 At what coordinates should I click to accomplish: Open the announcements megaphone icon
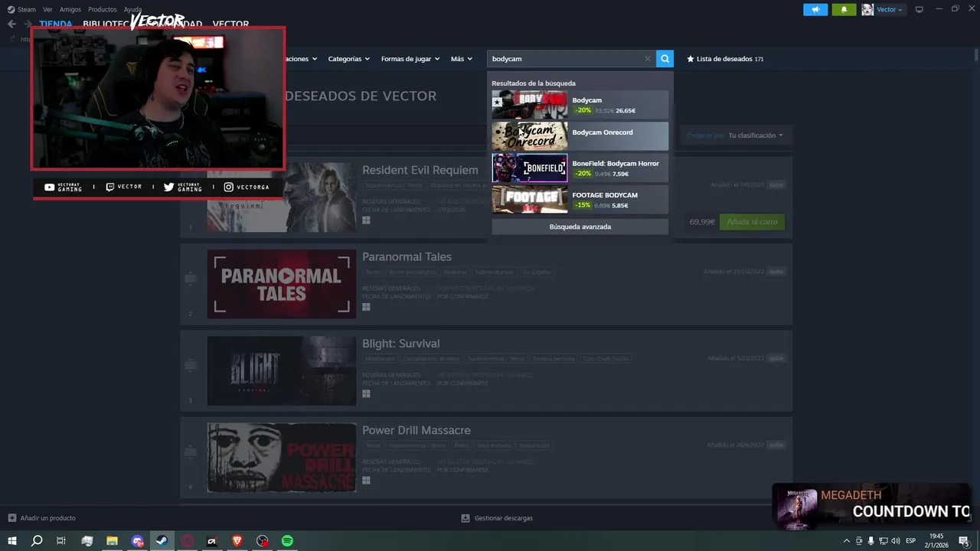(x=815, y=9)
